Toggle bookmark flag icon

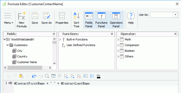click(x=60, y=76)
